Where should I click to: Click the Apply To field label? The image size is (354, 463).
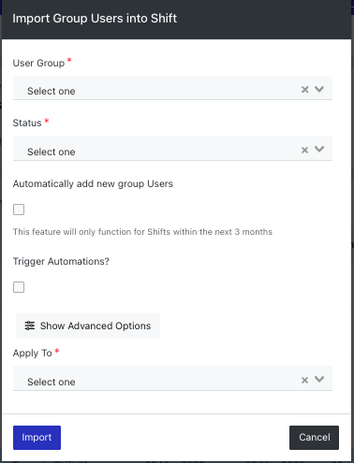(33, 353)
